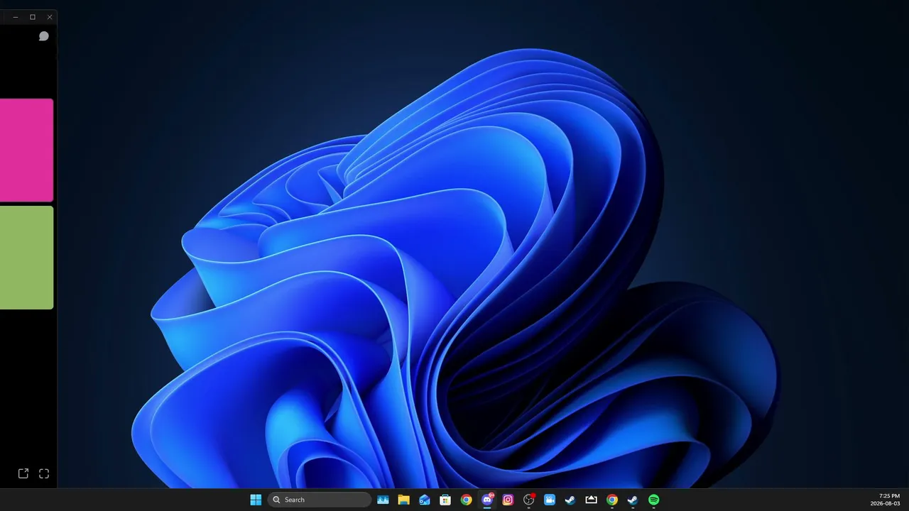Open the Steam icon next to Spotify
909x511 pixels.
[633, 500]
